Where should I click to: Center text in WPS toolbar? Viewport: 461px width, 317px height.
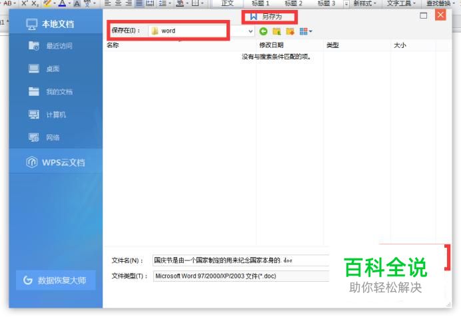pyautogui.click(x=118, y=3)
